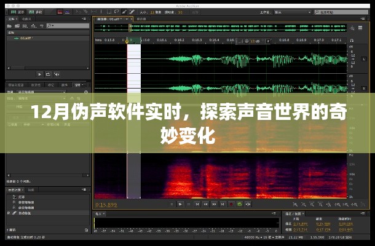
Task: Click the Stop transport button
Action: 172,204
